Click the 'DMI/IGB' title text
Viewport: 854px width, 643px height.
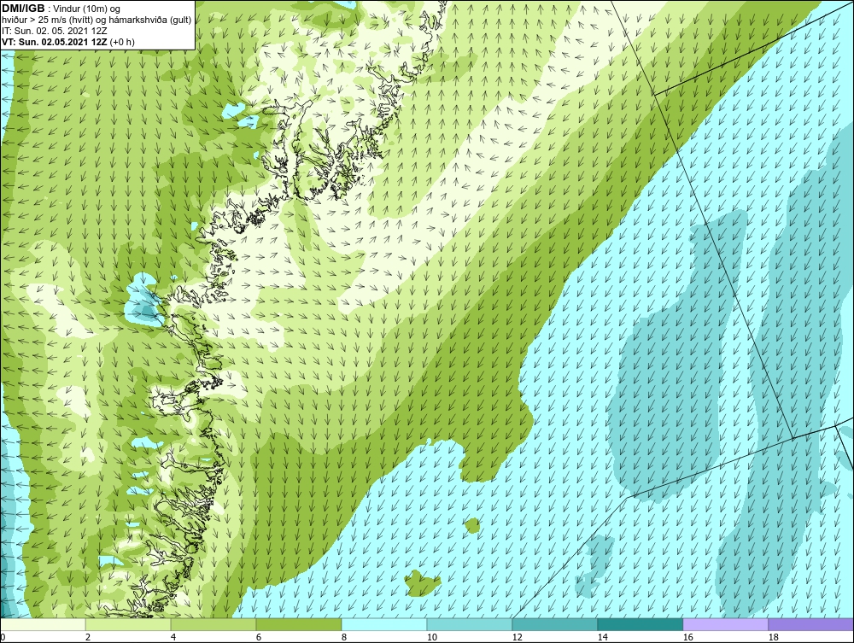23,9
